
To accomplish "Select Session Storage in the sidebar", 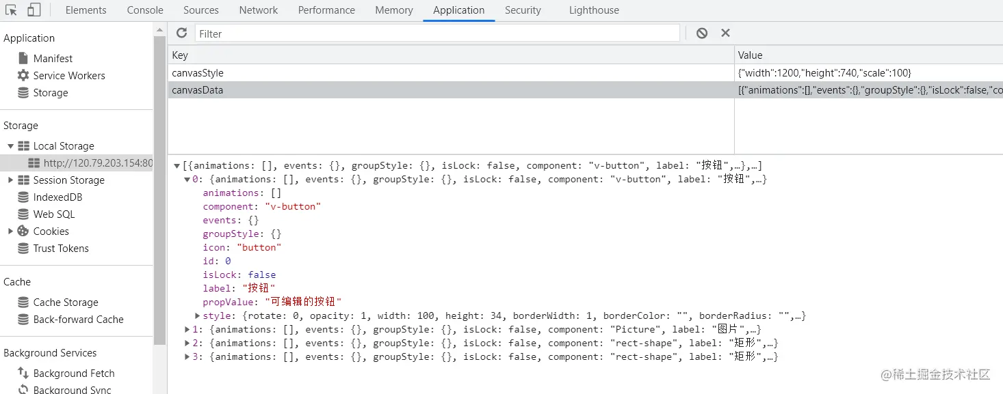I will 69,180.
